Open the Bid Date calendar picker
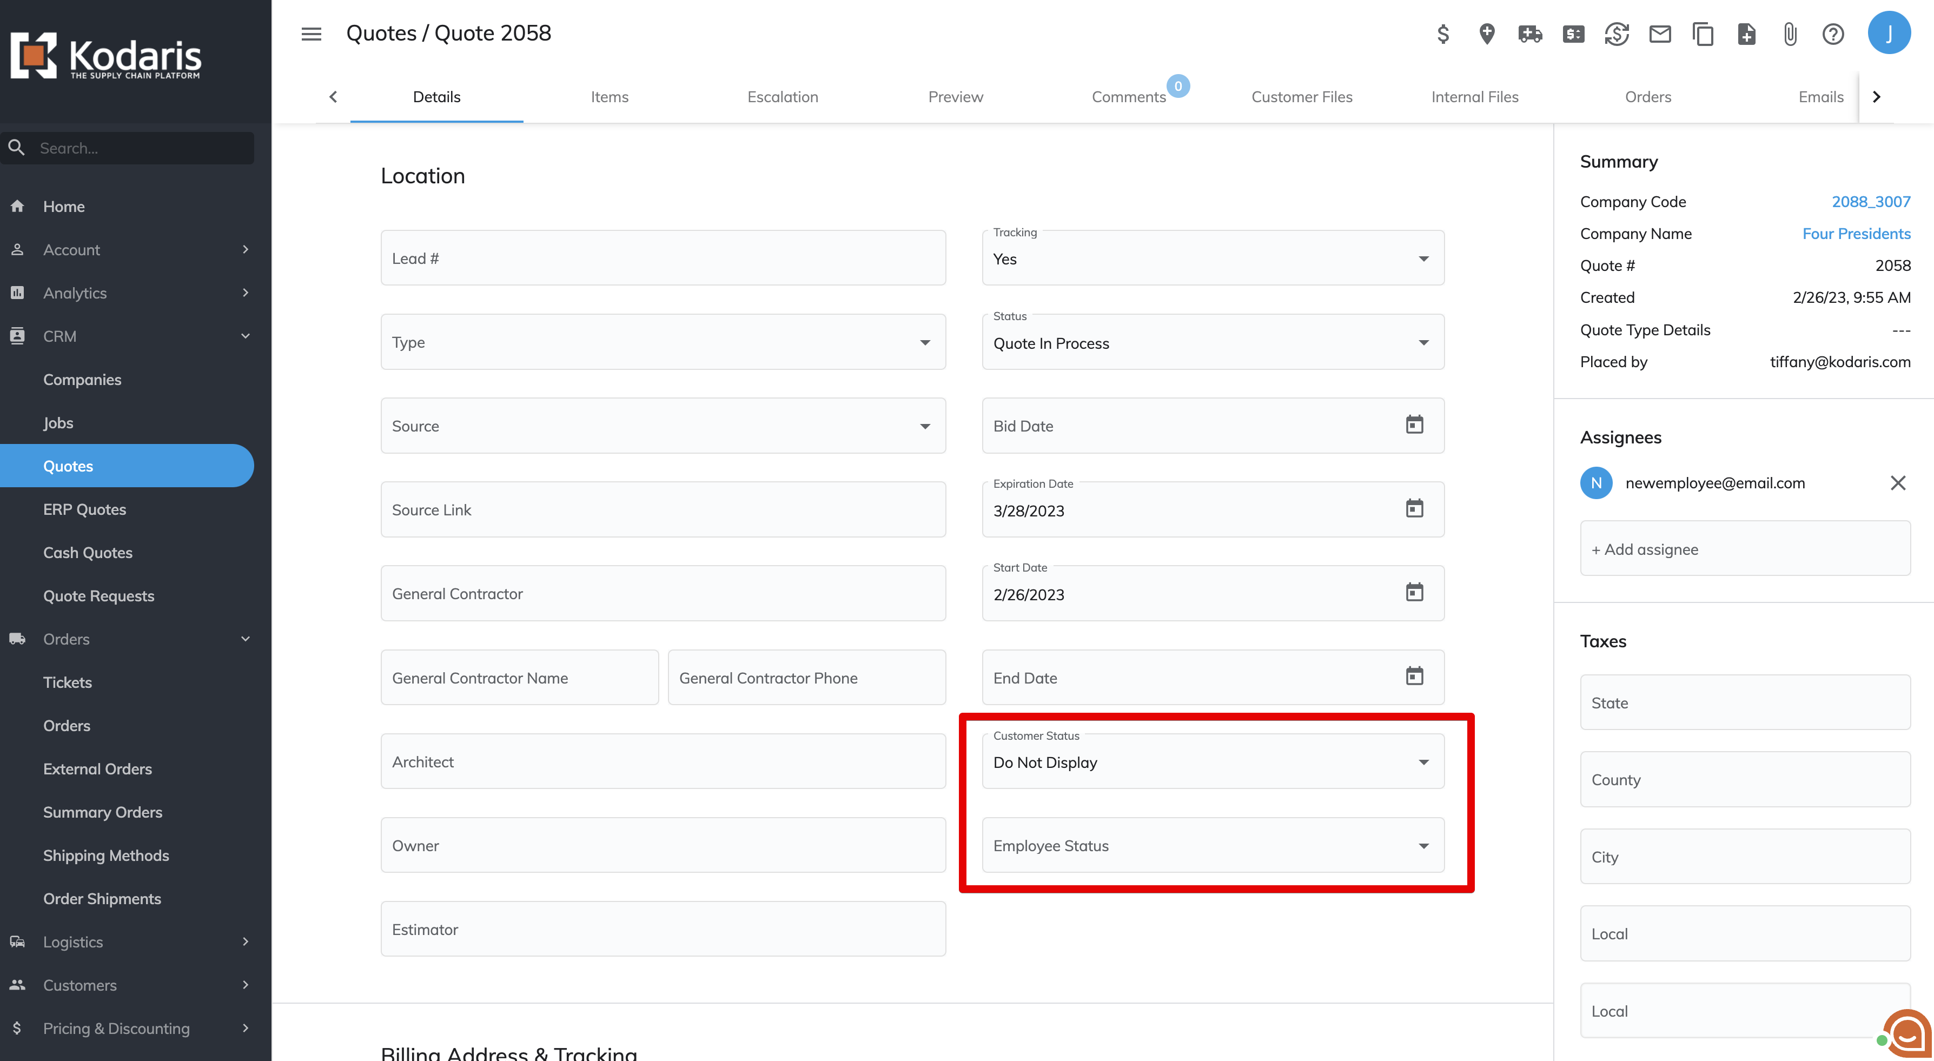This screenshot has height=1061, width=1934. coord(1414,425)
